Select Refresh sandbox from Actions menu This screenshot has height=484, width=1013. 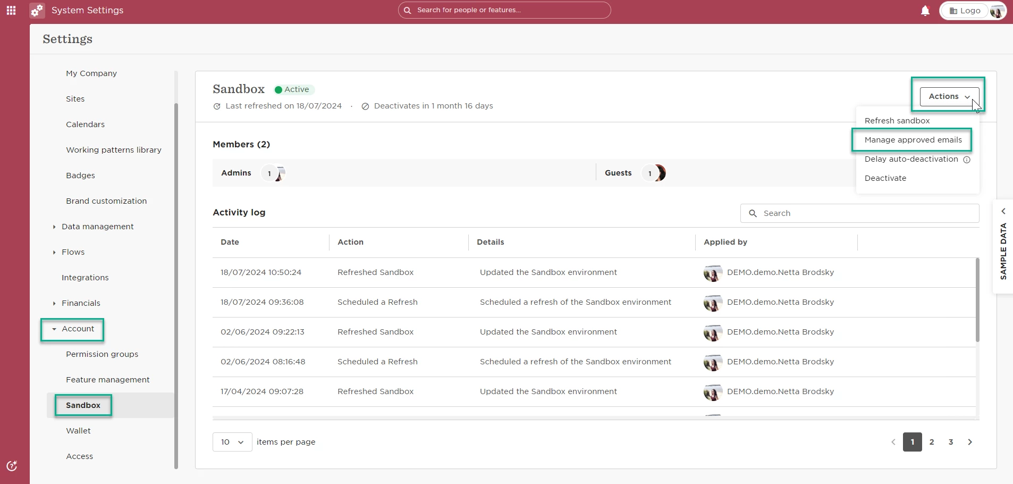coord(897,121)
